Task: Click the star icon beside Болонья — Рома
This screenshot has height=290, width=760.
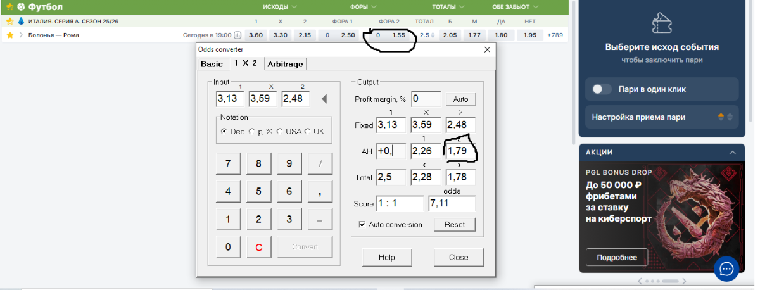Action: click(x=9, y=35)
